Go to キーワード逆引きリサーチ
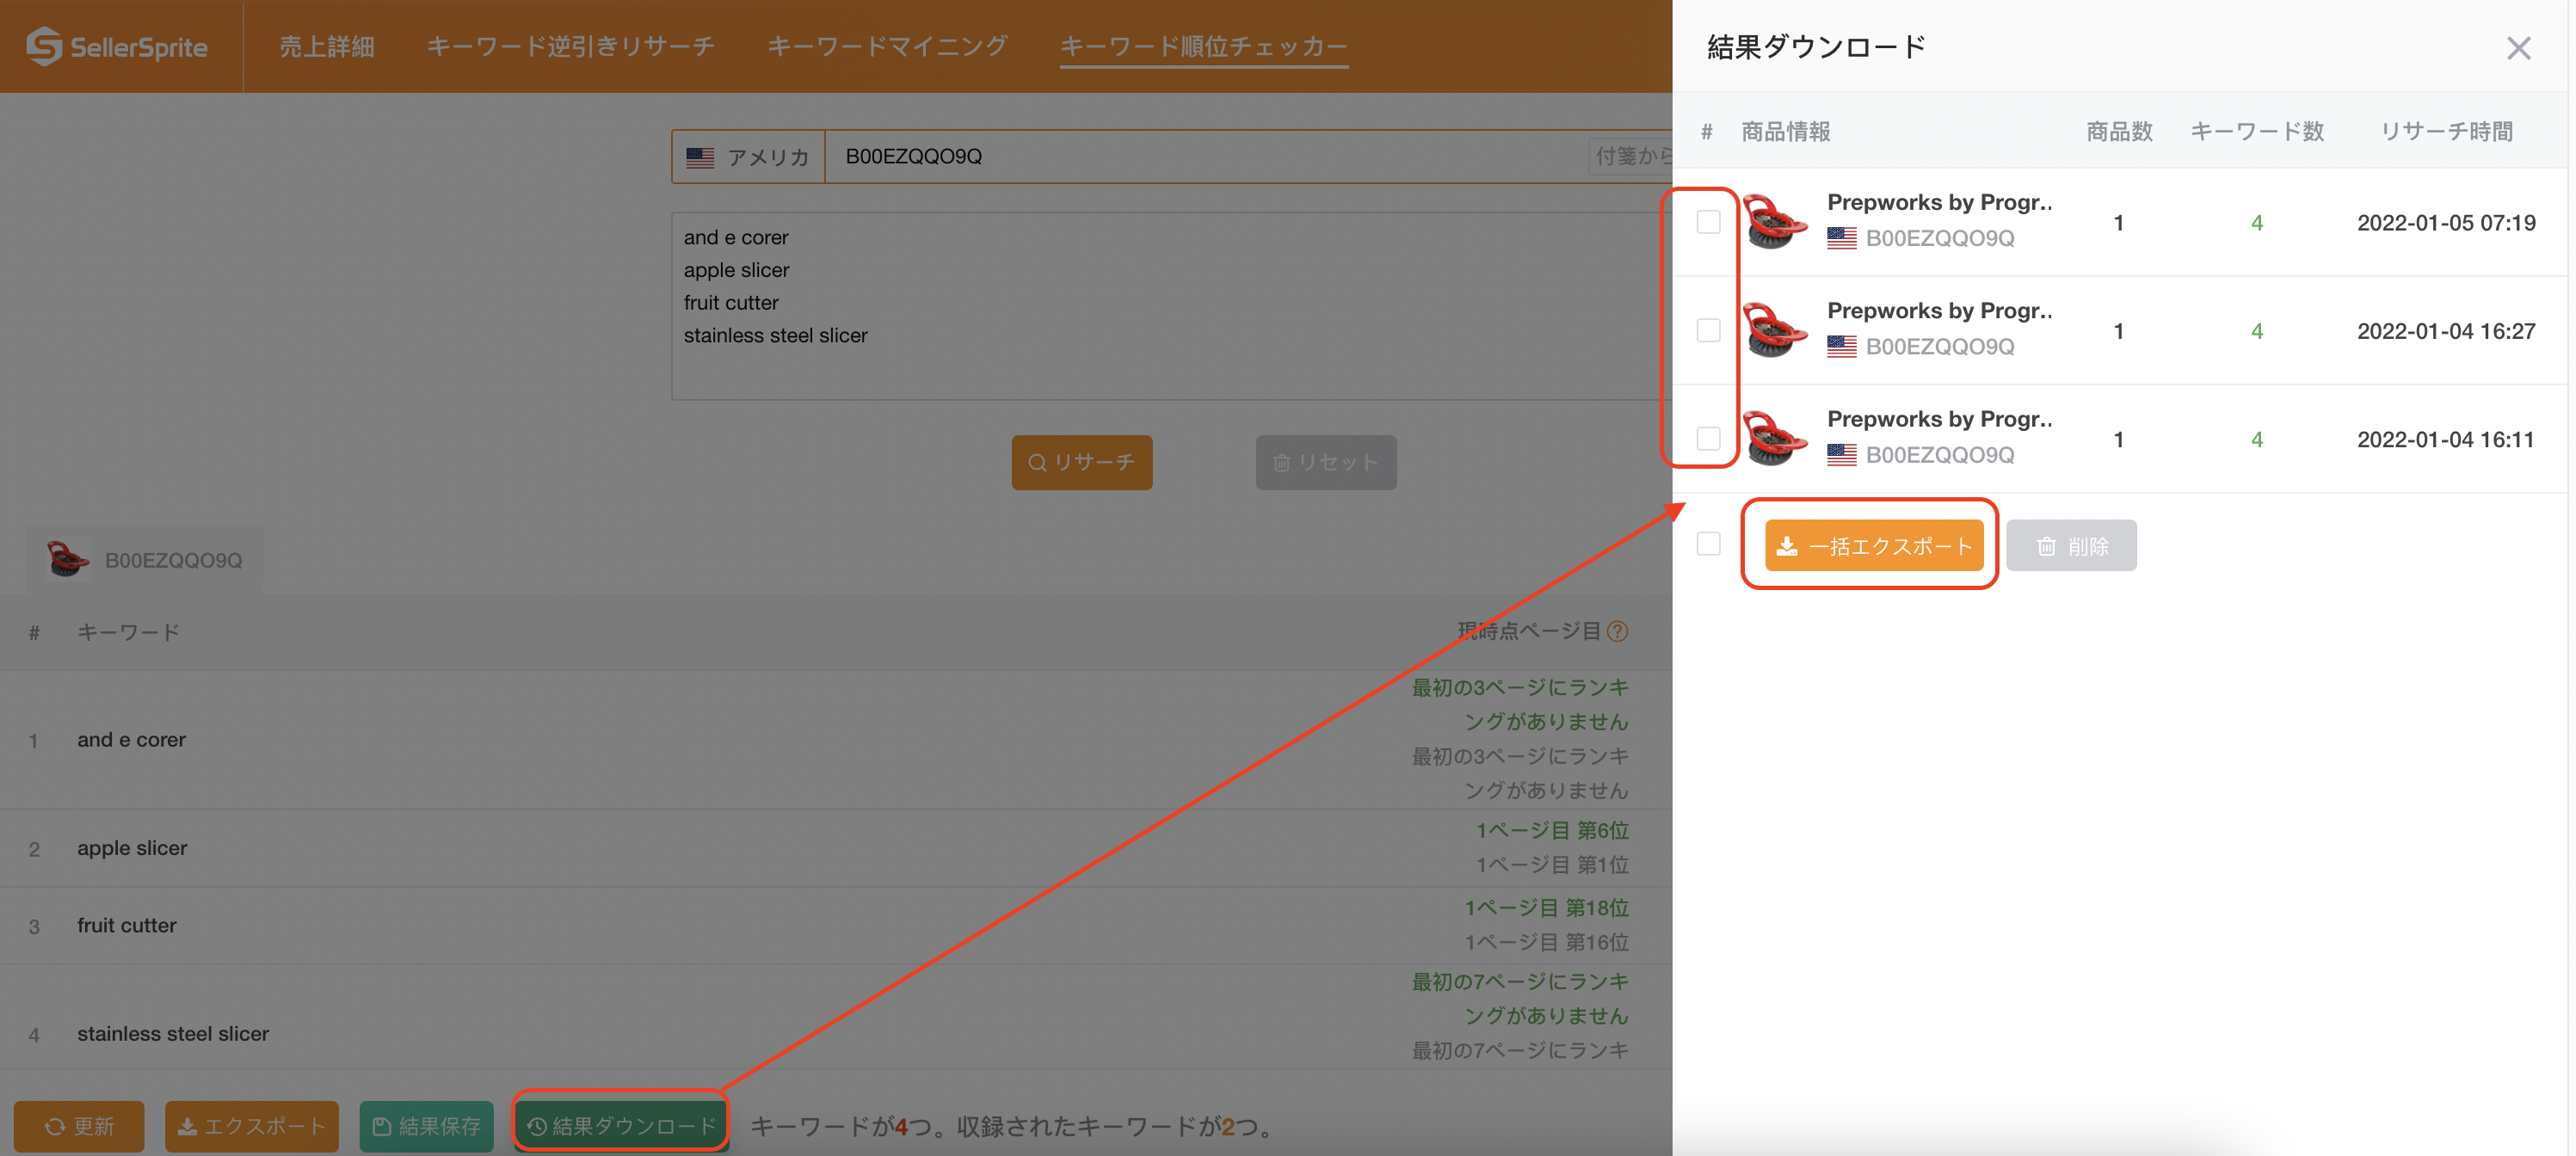Screen dimensions: 2576x1156 [570, 46]
